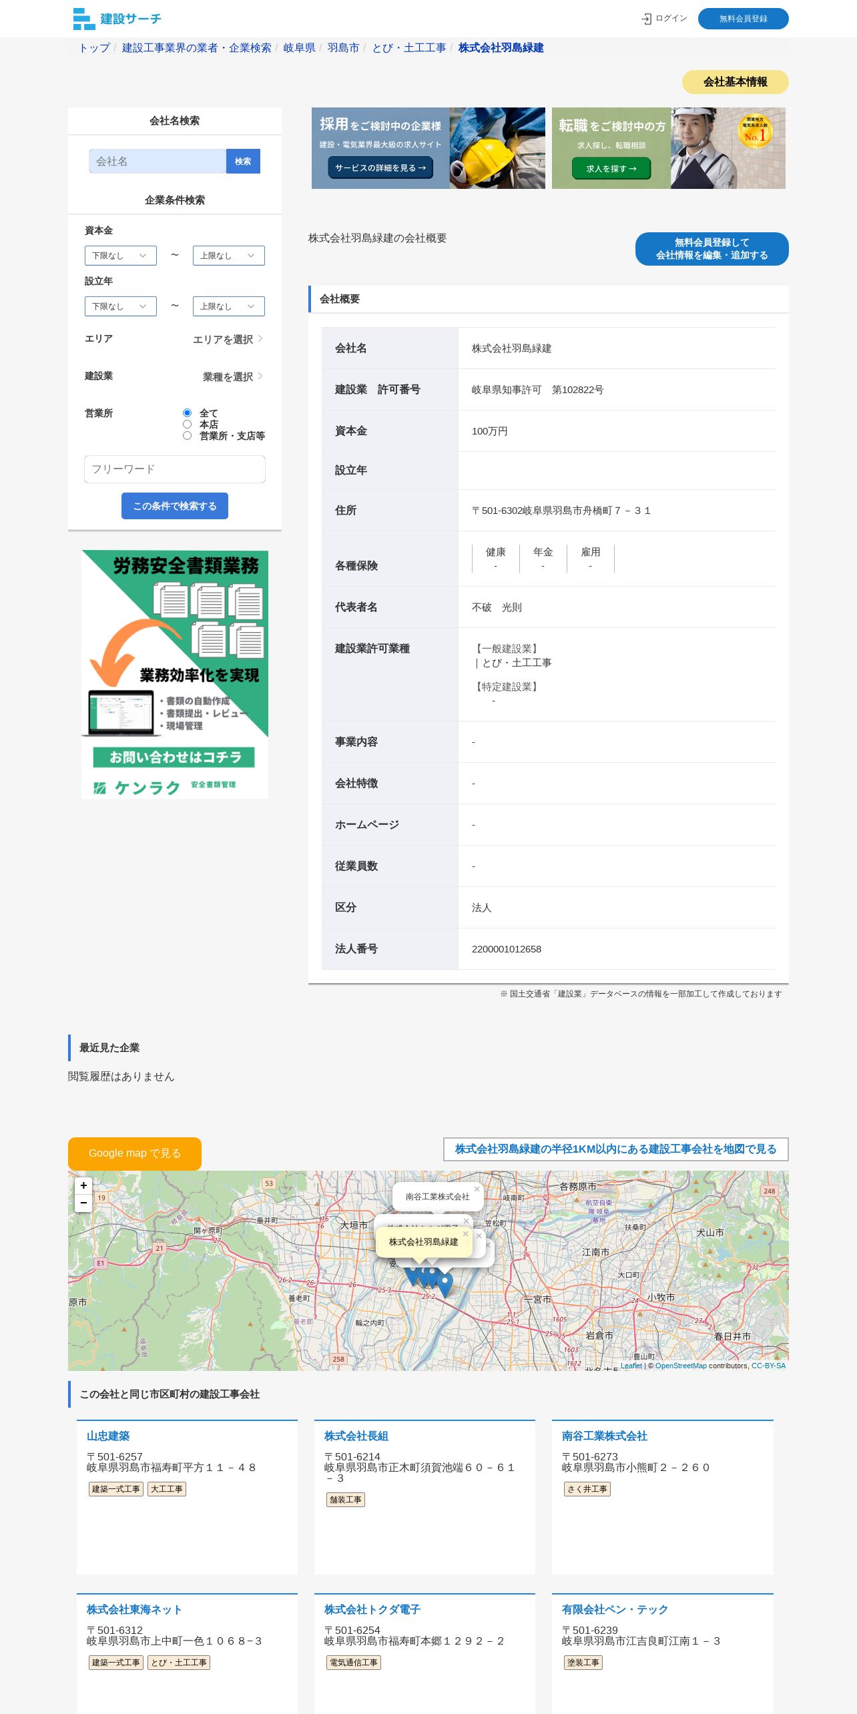Close the 株式会社羽島緑建 map popup
Screen dimensions: 857x1714
[465, 1233]
